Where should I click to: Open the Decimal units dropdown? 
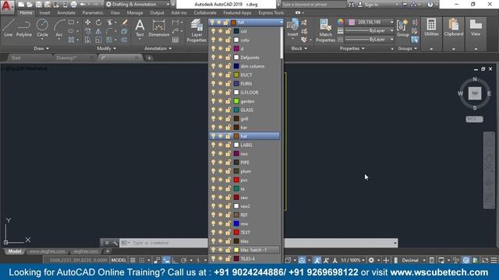click(413, 261)
